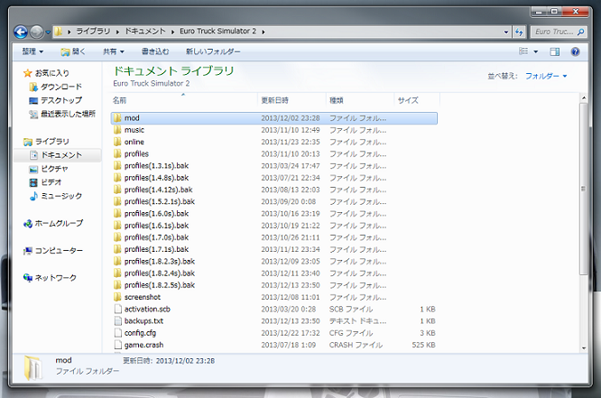Select the profiles(1.8.2.3s).bak folder icon
Image resolution: width=601 pixels, height=398 pixels.
117,261
